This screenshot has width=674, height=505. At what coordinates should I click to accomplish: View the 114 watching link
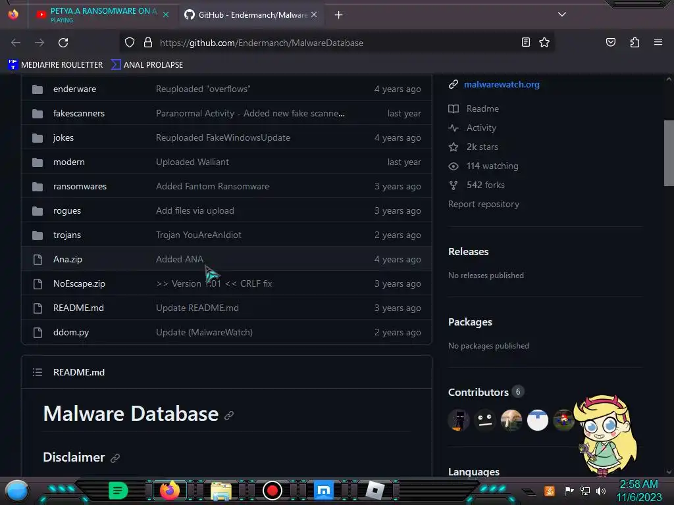[x=492, y=166]
